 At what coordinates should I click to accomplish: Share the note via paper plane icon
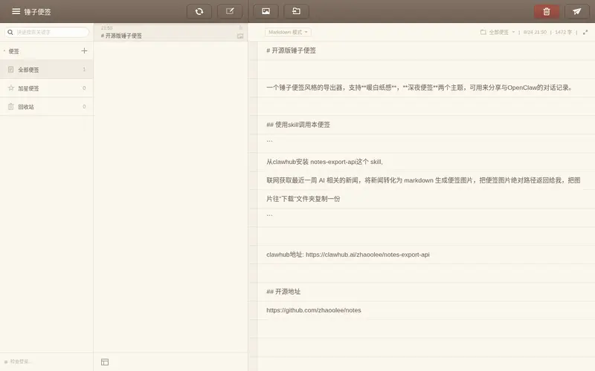point(577,11)
